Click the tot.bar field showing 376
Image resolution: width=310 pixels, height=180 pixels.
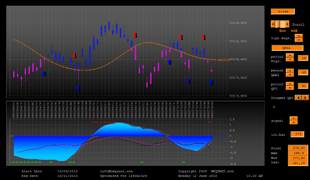point(297,134)
